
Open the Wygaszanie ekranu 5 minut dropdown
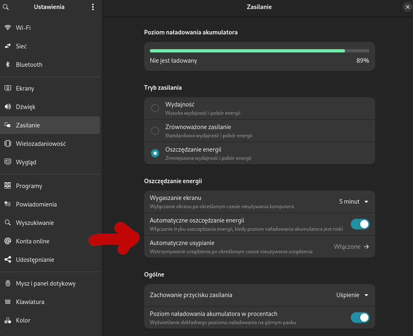pos(353,202)
